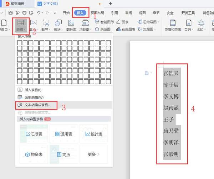This screenshot has height=179, width=214.
Task: Insert 智能图形 smart graphic
Action: [x=105, y=22]
